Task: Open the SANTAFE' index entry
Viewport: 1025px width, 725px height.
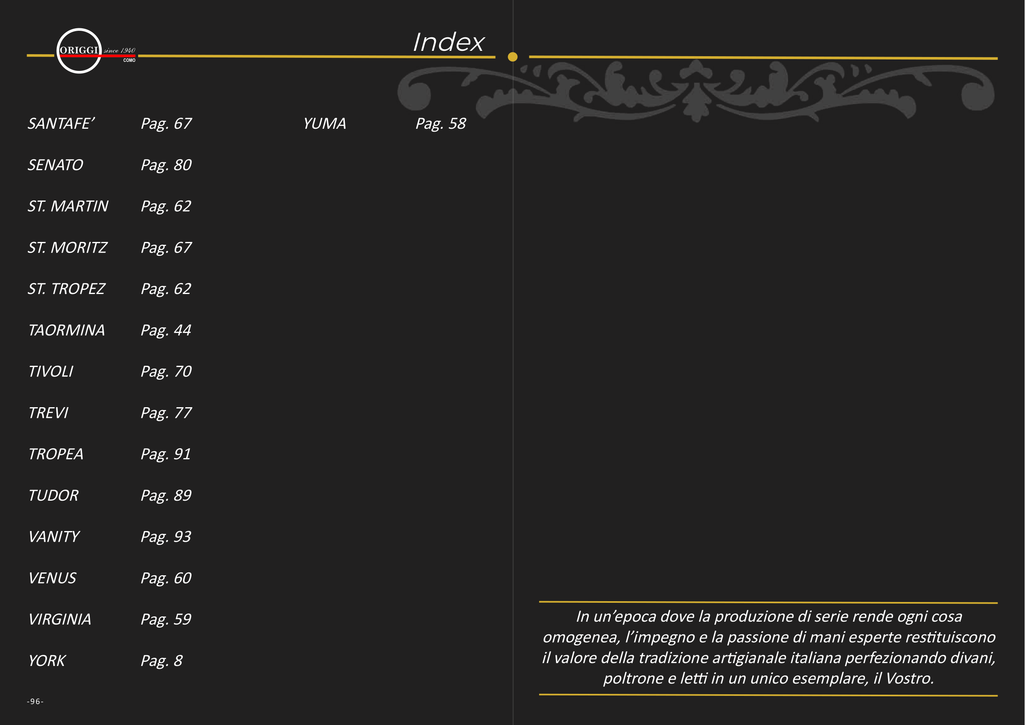Action: (61, 123)
